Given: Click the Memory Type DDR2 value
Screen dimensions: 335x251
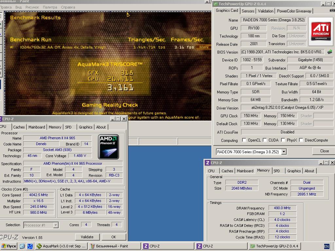Looking at the screenshot, I should [x=242, y=182].
